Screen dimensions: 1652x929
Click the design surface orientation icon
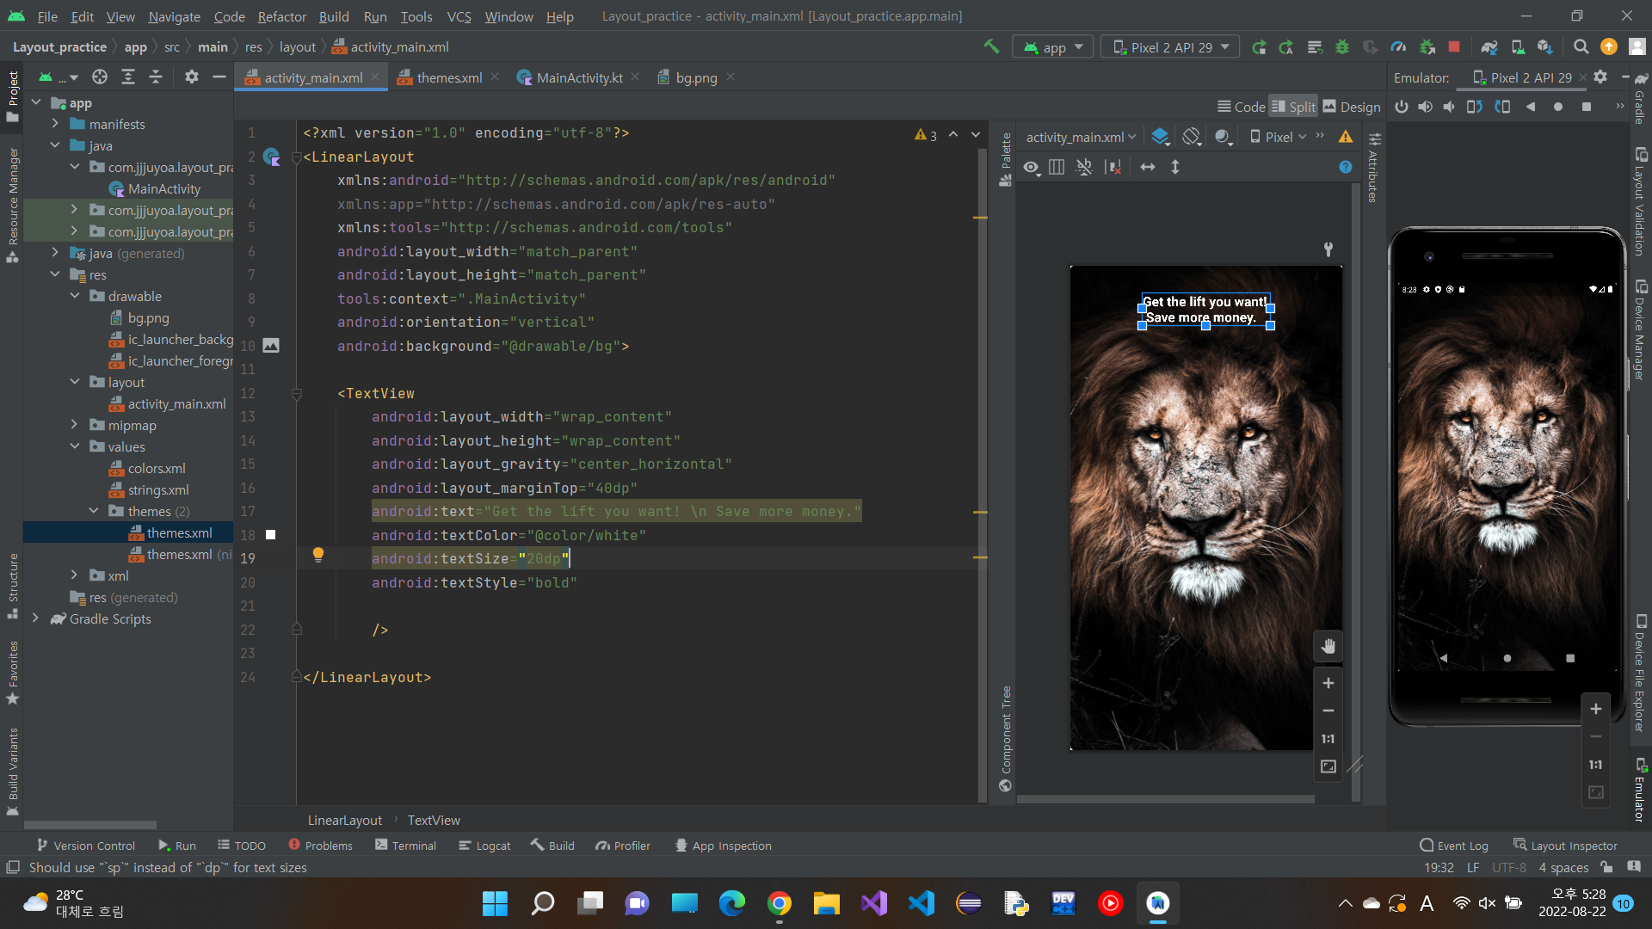(1191, 137)
